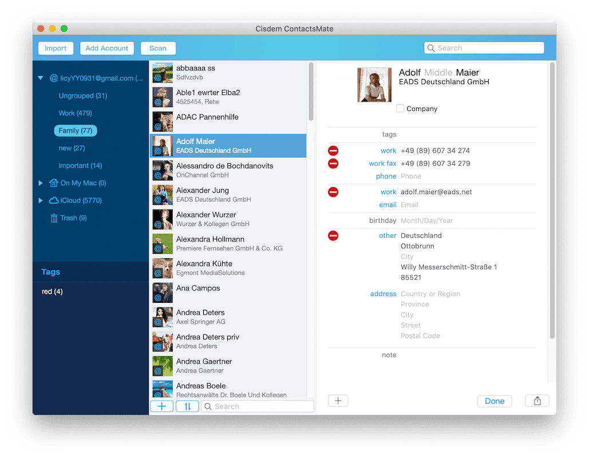Click the Tags section header
Screen dimensions: 589x458
coord(51,271)
